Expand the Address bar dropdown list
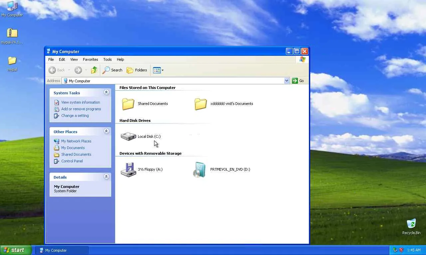Viewport: 426px width, 255px height. [287, 81]
